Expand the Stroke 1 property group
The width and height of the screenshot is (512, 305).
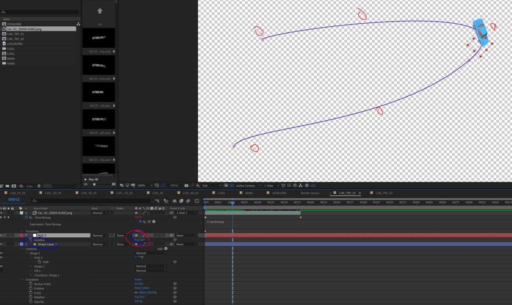[x=31, y=266]
